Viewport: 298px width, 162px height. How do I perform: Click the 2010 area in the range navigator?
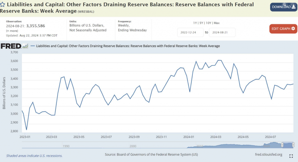pos(200,145)
